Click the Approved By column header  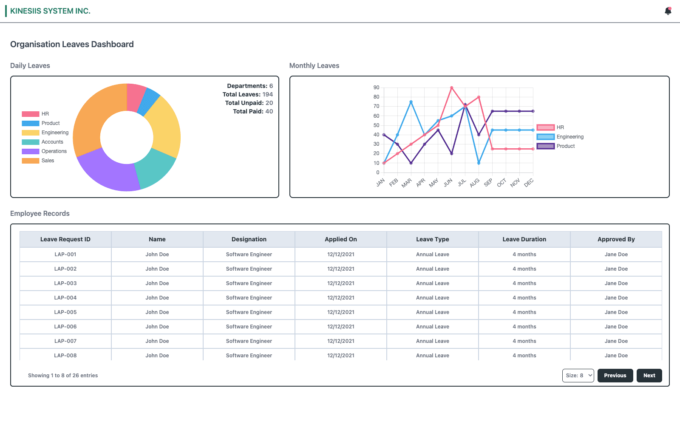pyautogui.click(x=616, y=239)
